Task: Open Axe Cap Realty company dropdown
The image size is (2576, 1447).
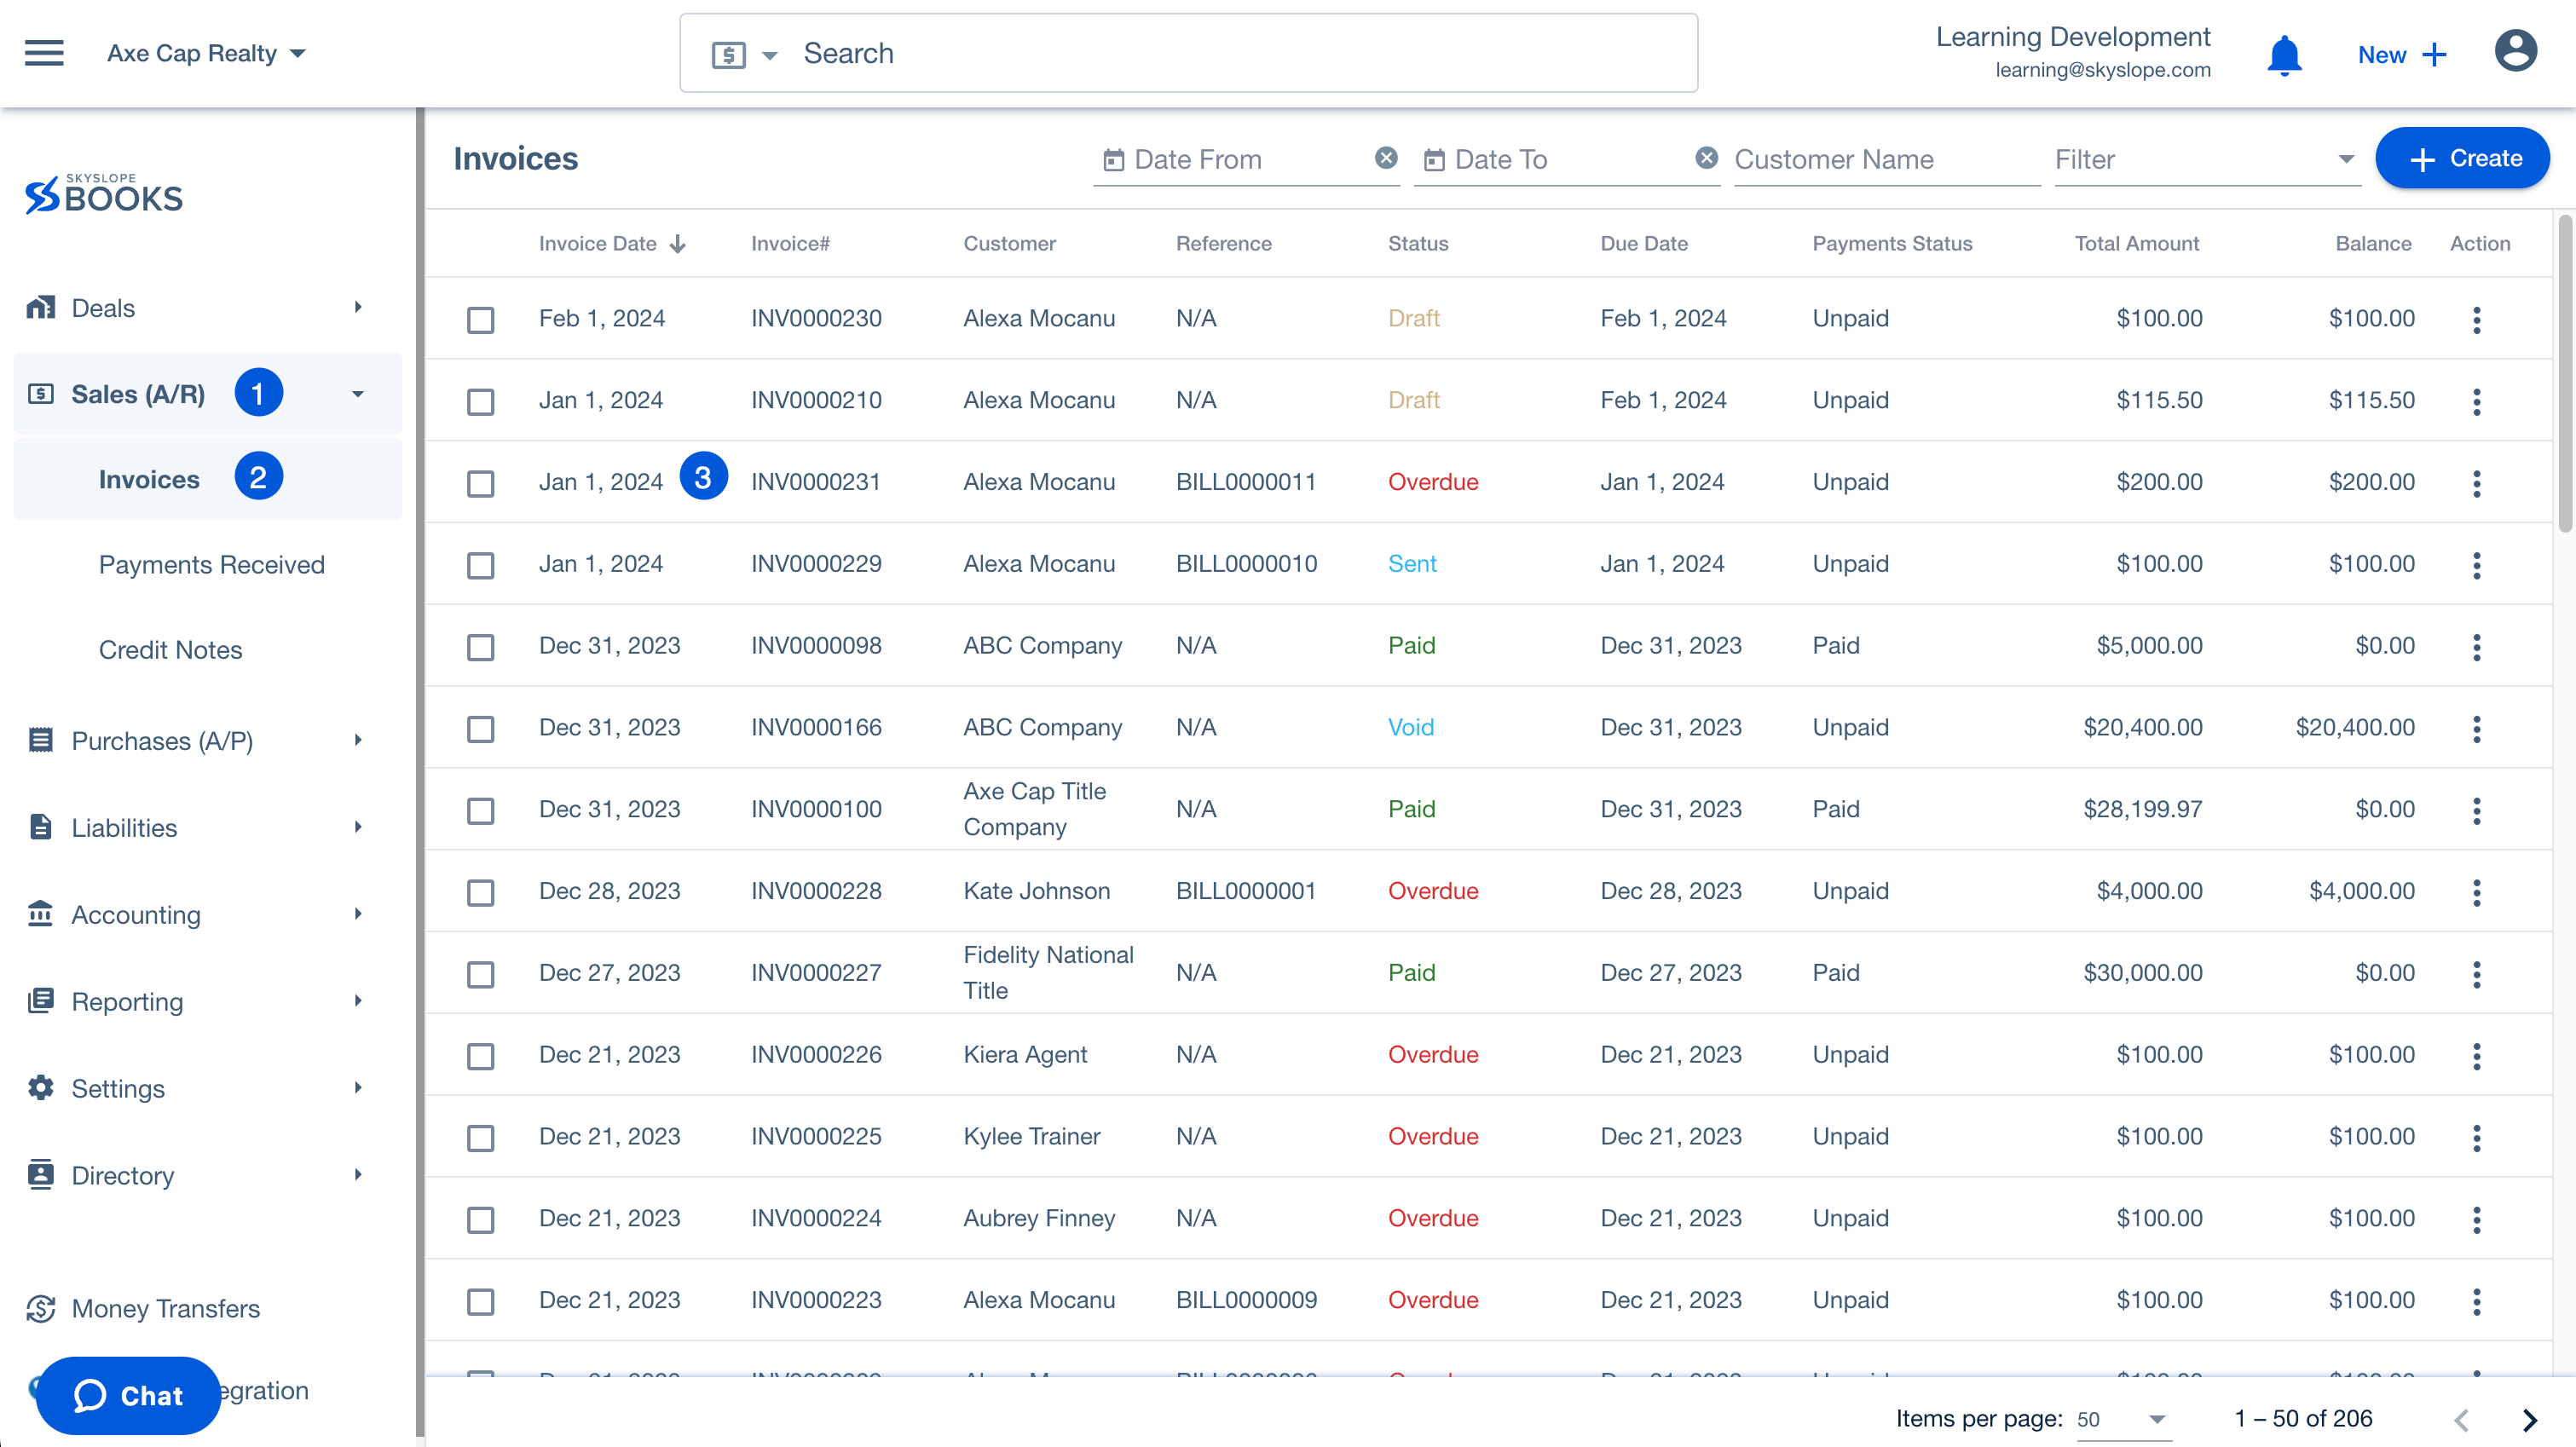Action: tap(206, 53)
